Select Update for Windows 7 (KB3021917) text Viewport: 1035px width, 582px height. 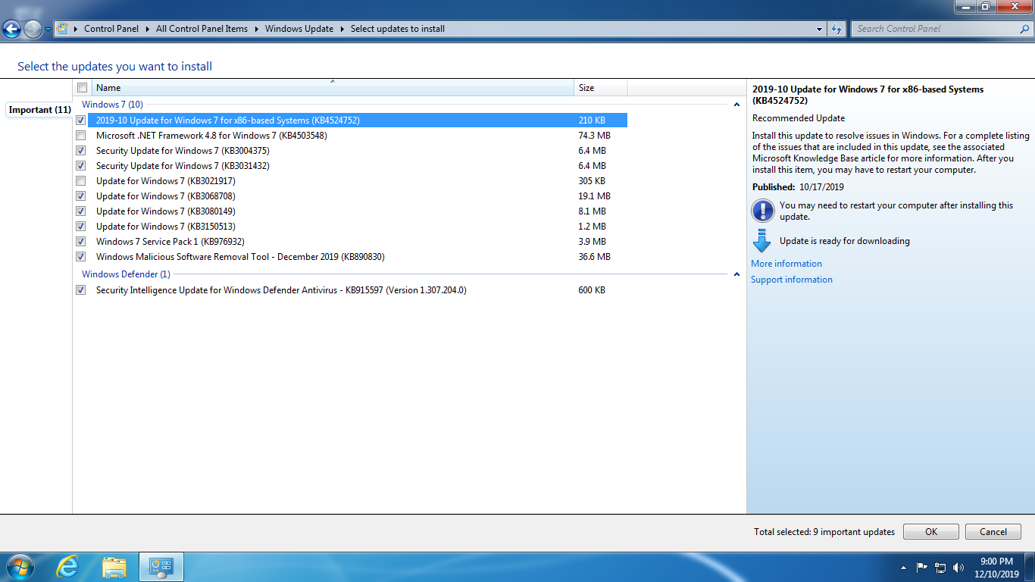point(166,181)
